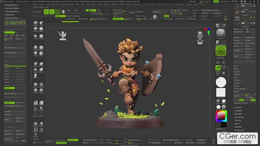Click the Depth Mask alpha circle
The height and width of the screenshot is (146, 260).
point(221,51)
